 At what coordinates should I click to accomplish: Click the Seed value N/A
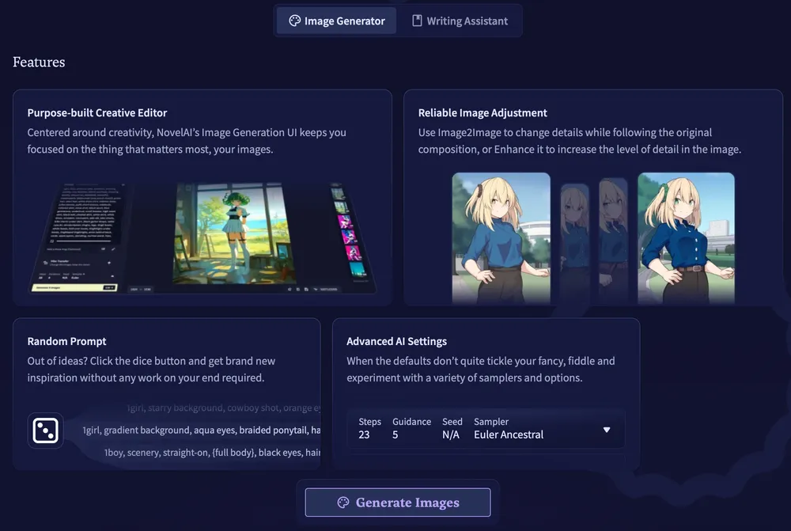[x=451, y=434]
